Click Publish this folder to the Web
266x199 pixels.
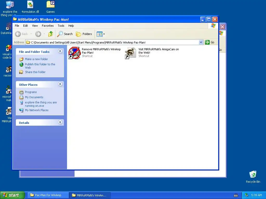pos(40,66)
